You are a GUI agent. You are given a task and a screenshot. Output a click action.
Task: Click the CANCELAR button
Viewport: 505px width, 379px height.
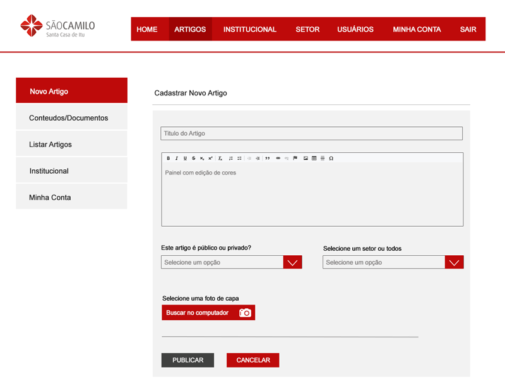click(x=252, y=360)
